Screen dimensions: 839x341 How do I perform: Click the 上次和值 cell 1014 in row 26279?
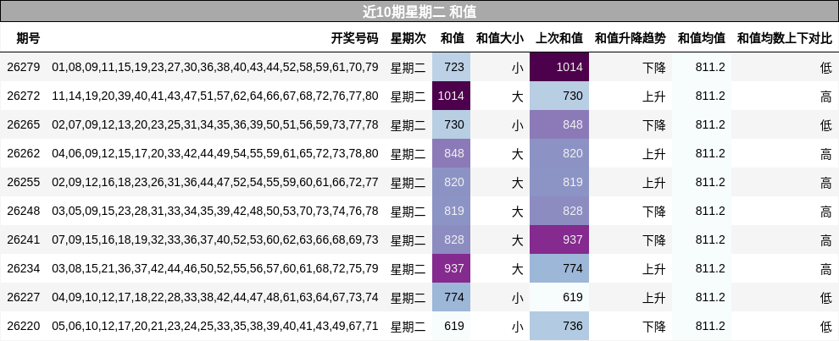559,68
